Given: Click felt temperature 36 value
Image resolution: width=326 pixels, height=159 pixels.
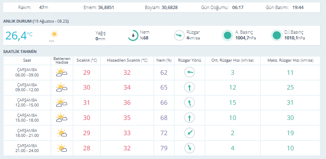Looking at the screenshot, I should point(127,103).
